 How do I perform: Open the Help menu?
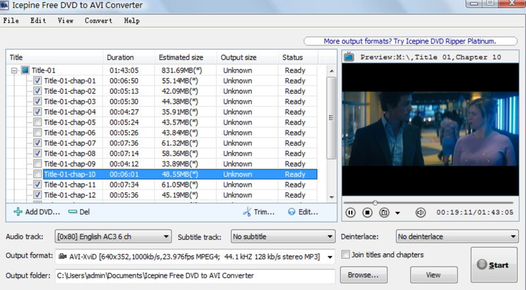tap(131, 20)
